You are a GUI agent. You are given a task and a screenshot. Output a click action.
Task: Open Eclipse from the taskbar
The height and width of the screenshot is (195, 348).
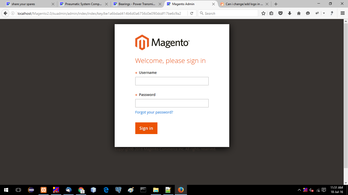pyautogui.click(x=31, y=190)
